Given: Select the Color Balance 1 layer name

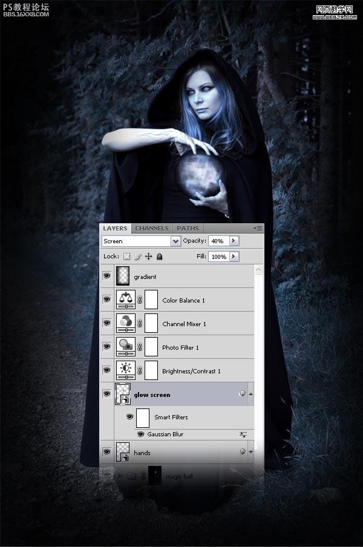Looking at the screenshot, I should pos(183,300).
